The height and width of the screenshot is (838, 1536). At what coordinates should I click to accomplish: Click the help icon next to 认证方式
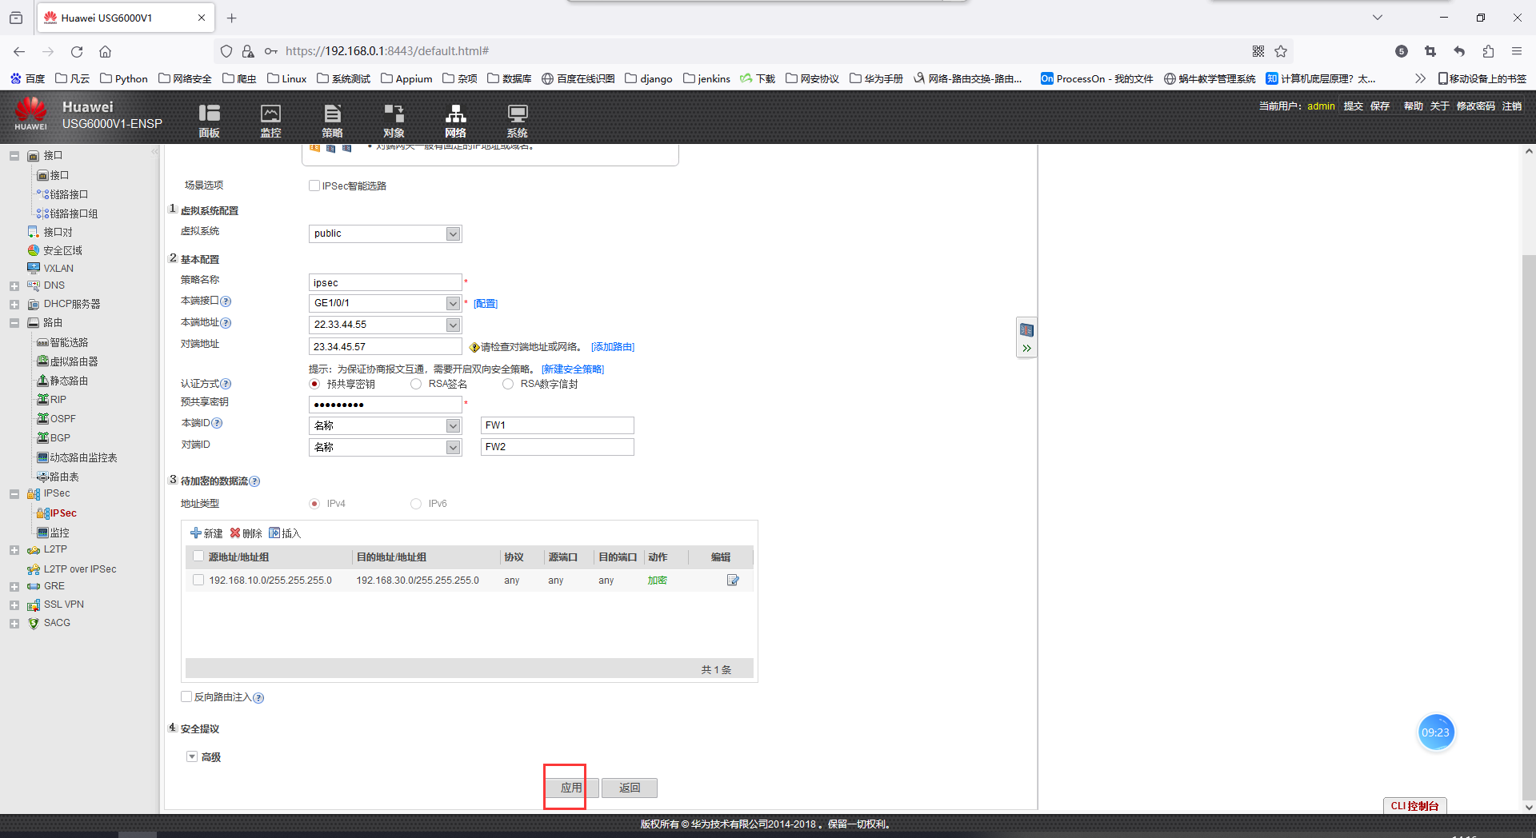tap(226, 384)
